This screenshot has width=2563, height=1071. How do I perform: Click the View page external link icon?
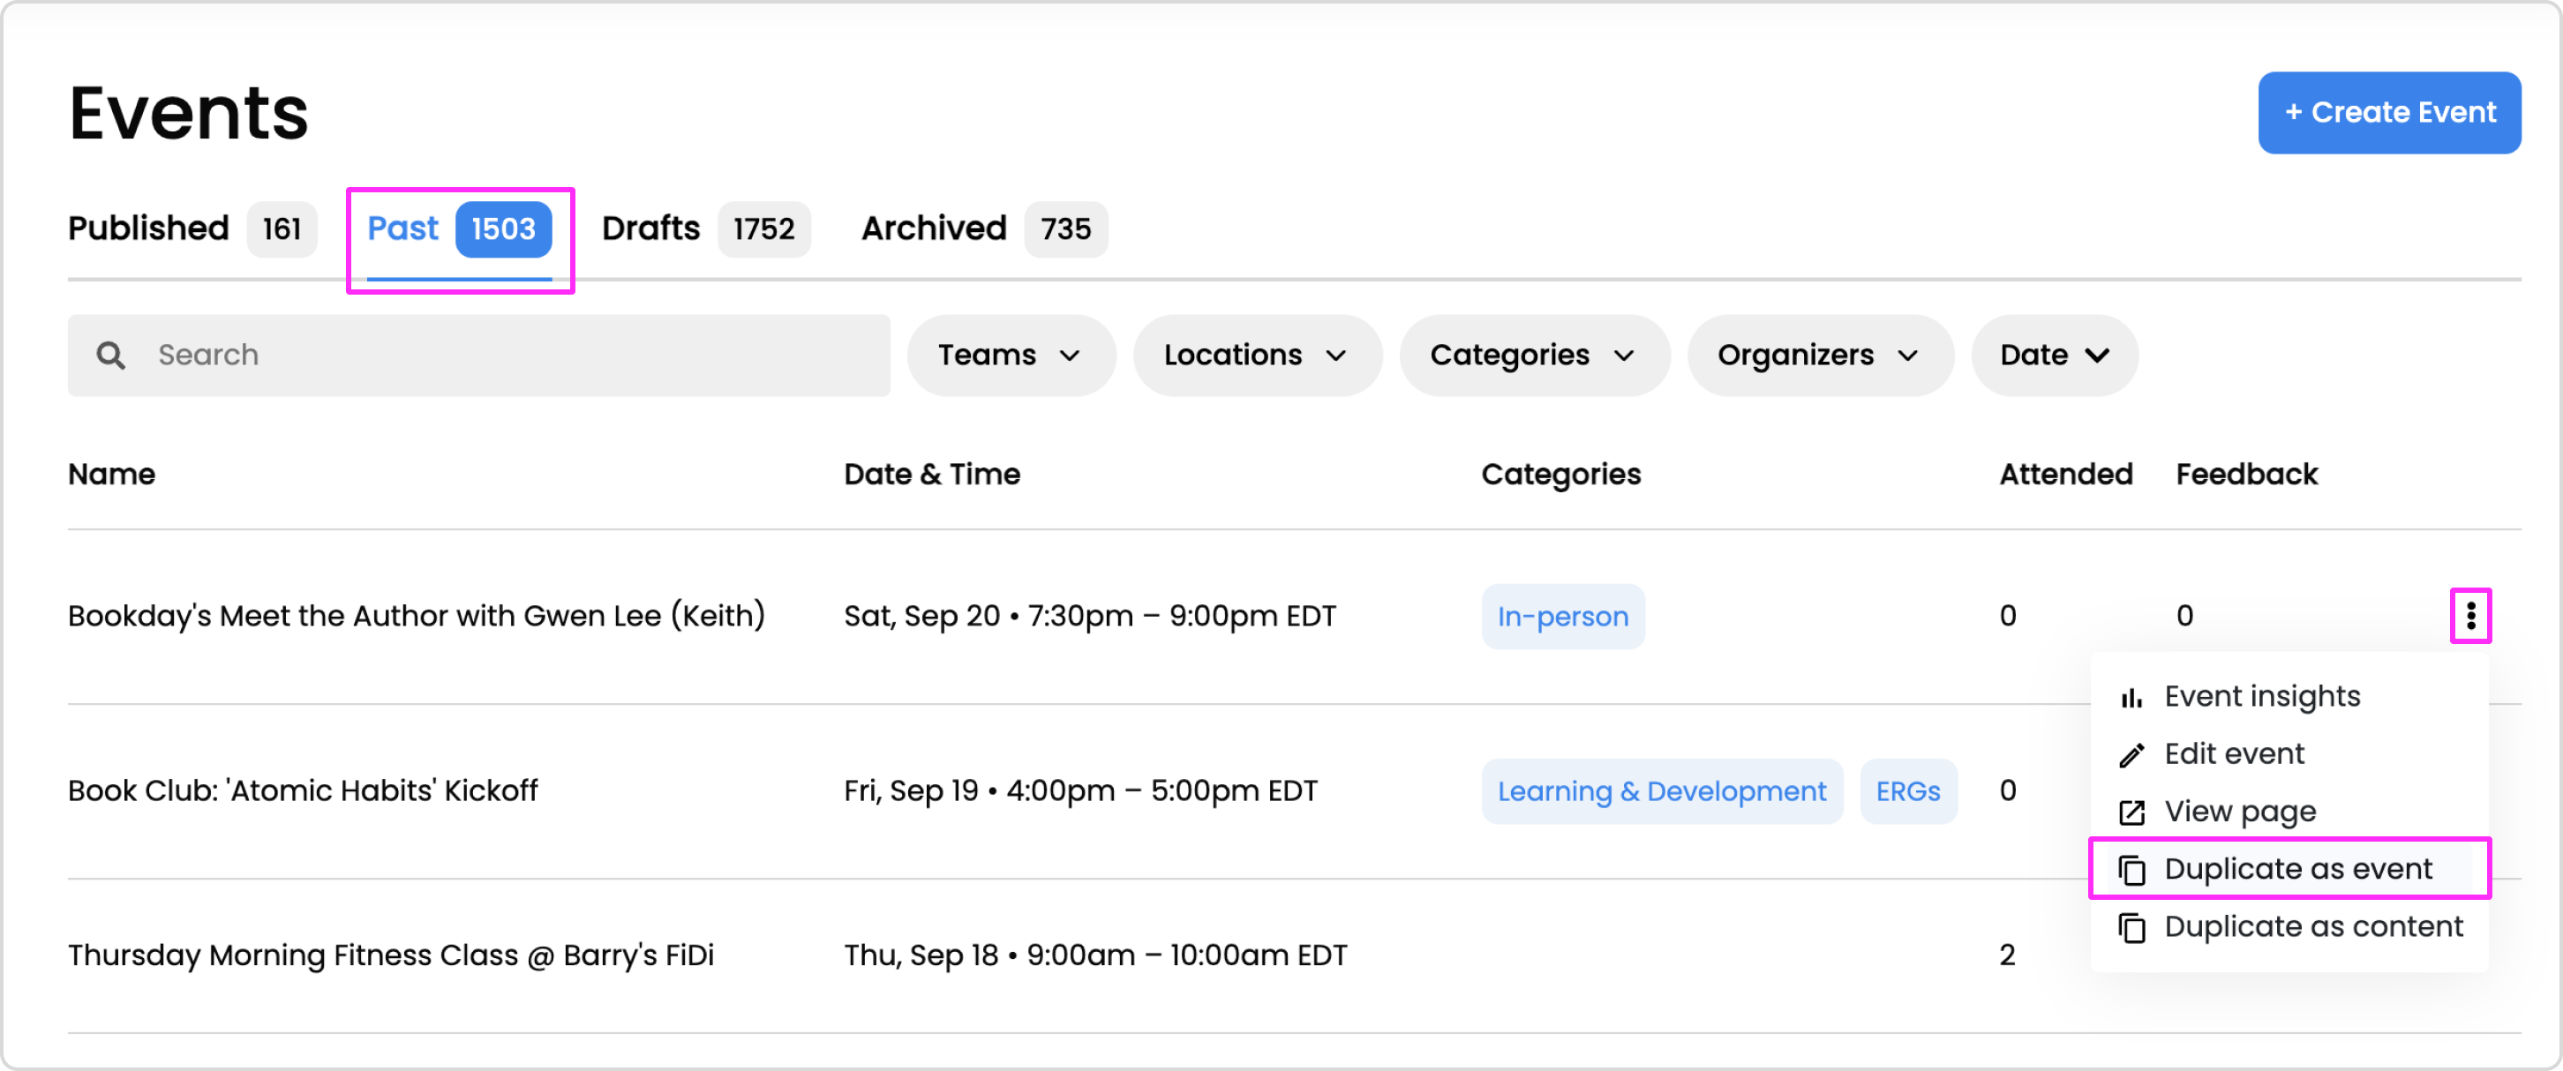(2131, 813)
